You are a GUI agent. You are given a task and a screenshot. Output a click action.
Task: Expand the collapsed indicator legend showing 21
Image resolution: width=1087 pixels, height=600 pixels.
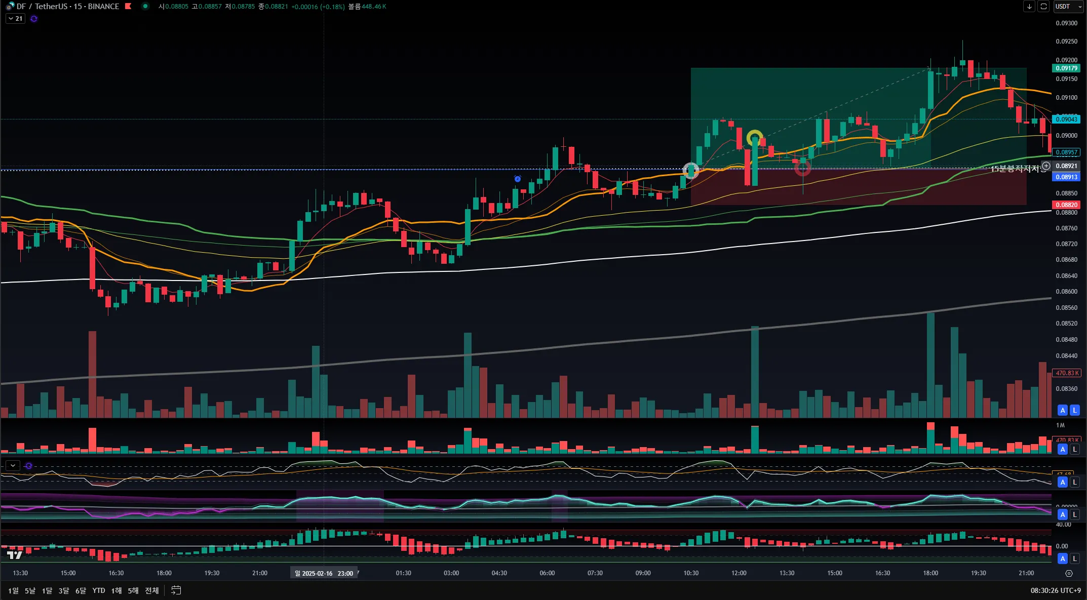15,19
